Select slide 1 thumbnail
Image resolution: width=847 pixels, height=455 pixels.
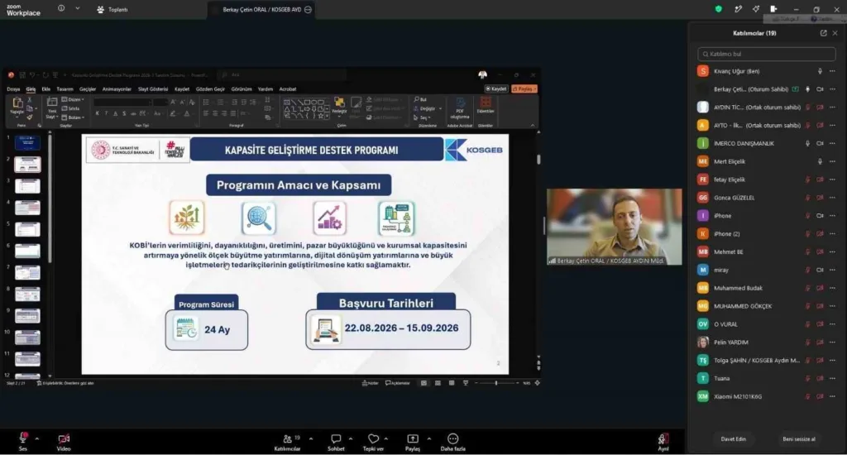tap(27, 142)
